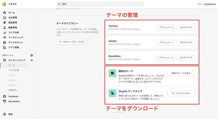Image resolution: width=218 pixels, height=119 pixels.
Task: Click the 設定 gear icon
Action: pyautogui.click(x=5, y=114)
